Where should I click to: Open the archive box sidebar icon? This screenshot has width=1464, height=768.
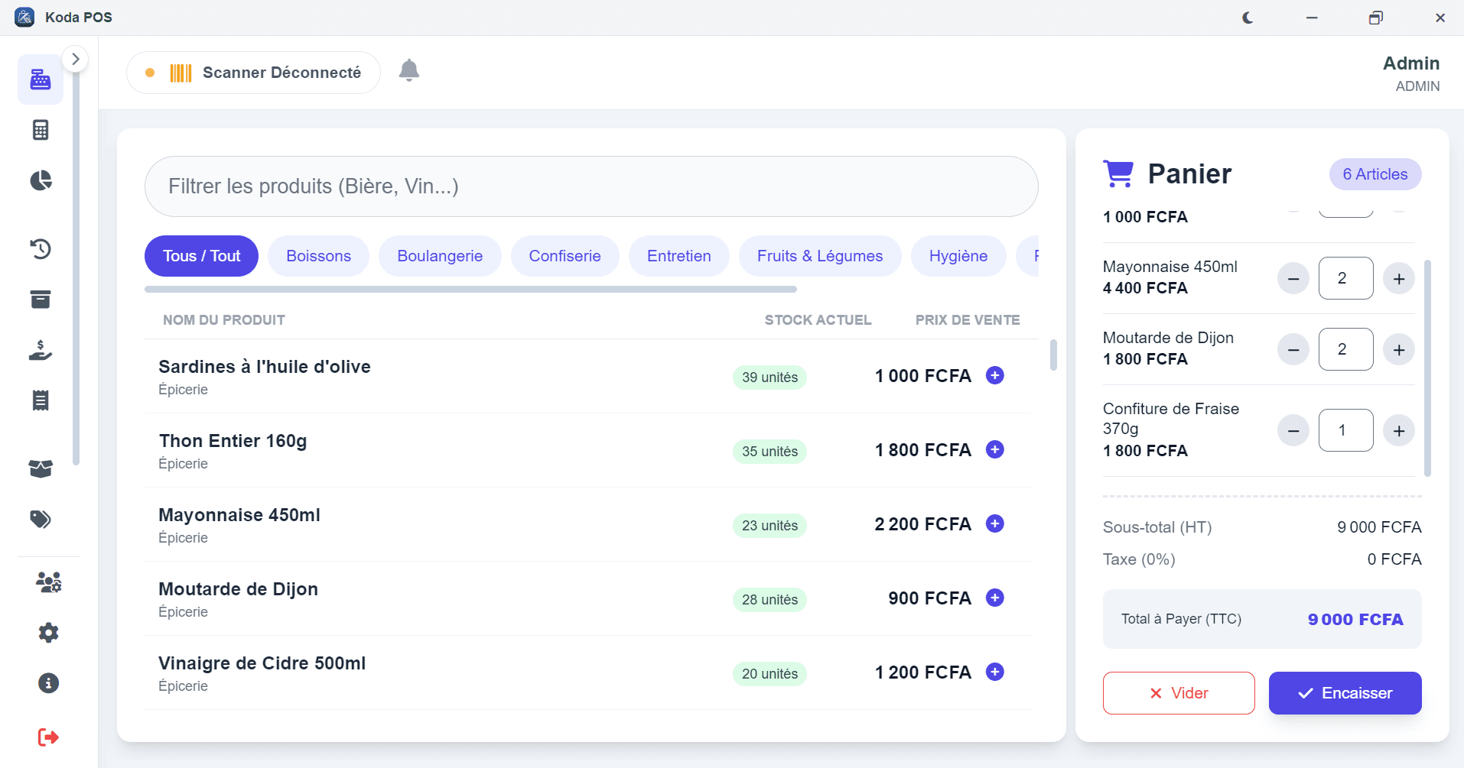[41, 299]
